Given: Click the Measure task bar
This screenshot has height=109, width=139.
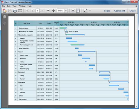Looking at the screenshot, I should point(69,38).
